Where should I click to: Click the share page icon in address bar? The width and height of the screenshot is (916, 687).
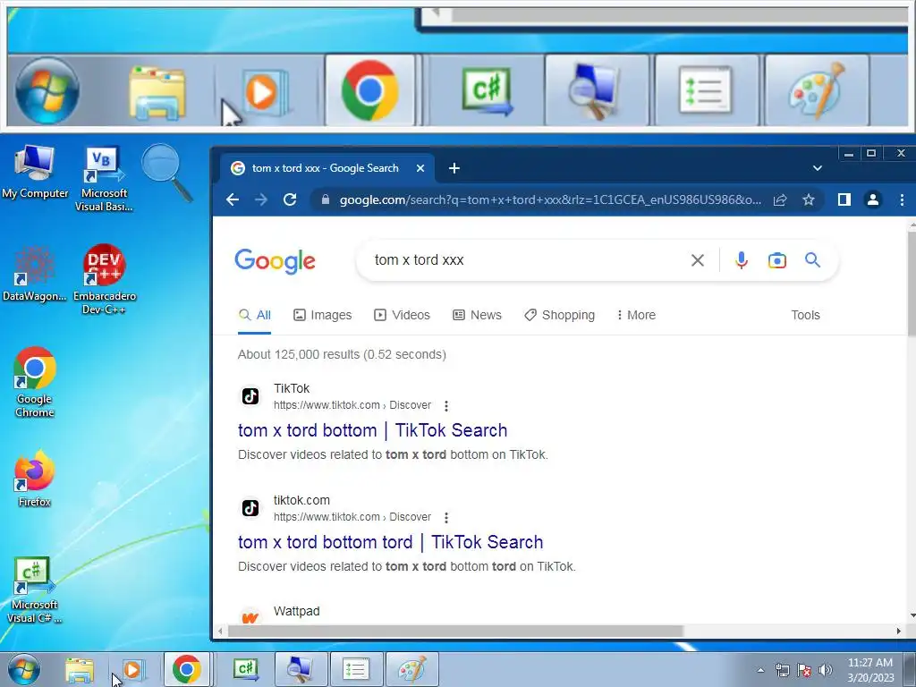(780, 199)
